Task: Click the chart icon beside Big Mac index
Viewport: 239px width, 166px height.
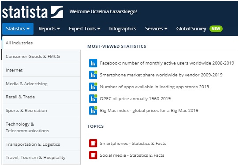Action: pos(93,110)
